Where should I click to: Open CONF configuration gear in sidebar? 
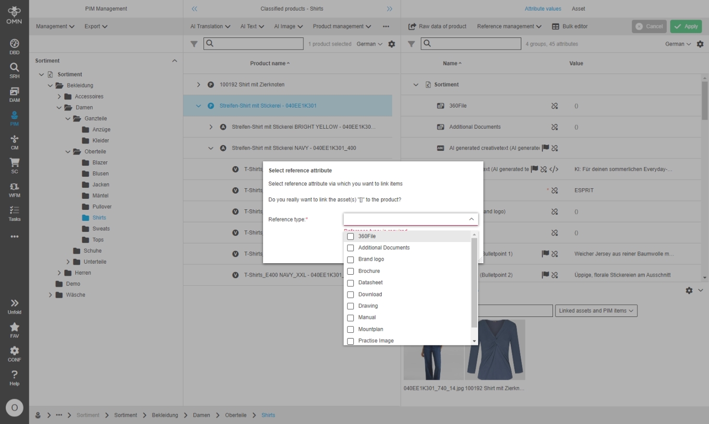14,353
